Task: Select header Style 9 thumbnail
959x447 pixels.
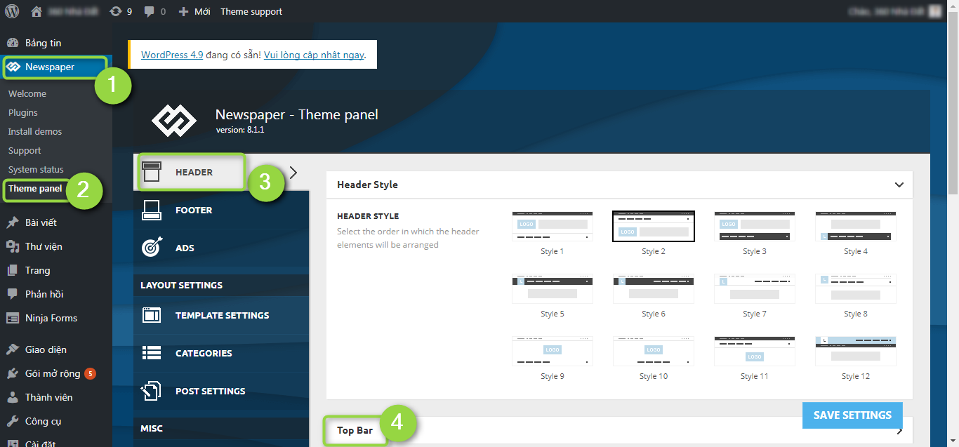Action: click(553, 351)
